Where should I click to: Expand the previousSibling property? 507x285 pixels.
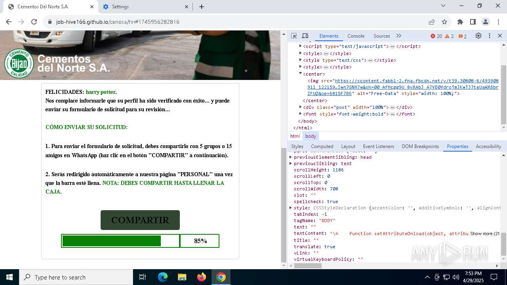291,163
